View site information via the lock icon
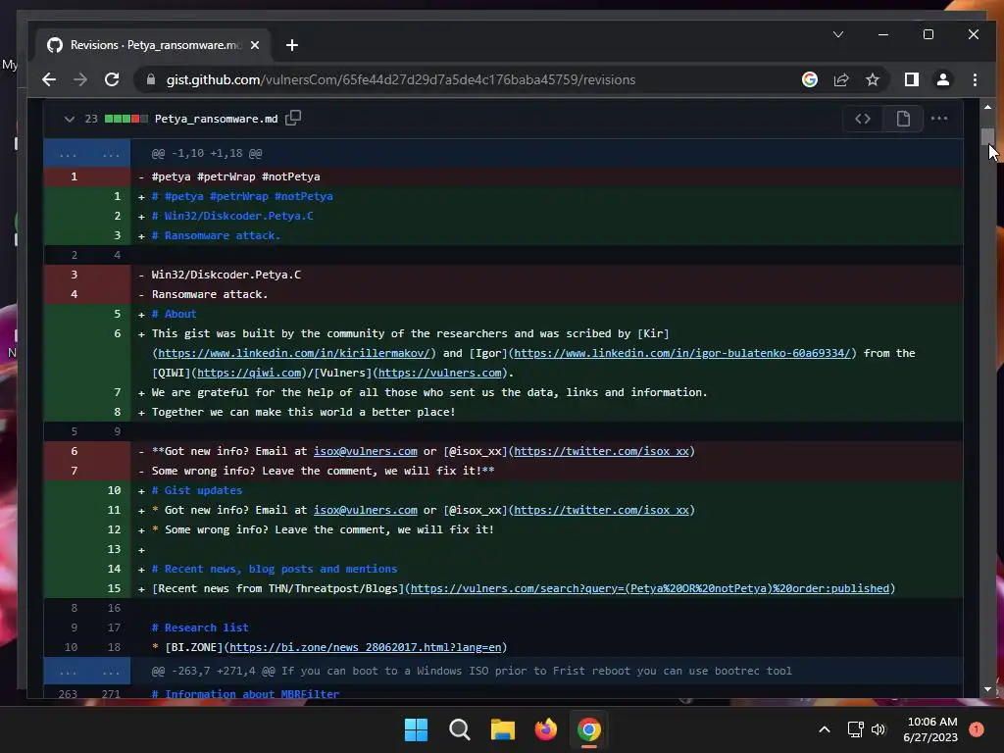Image resolution: width=1004 pixels, height=753 pixels. coord(151,79)
